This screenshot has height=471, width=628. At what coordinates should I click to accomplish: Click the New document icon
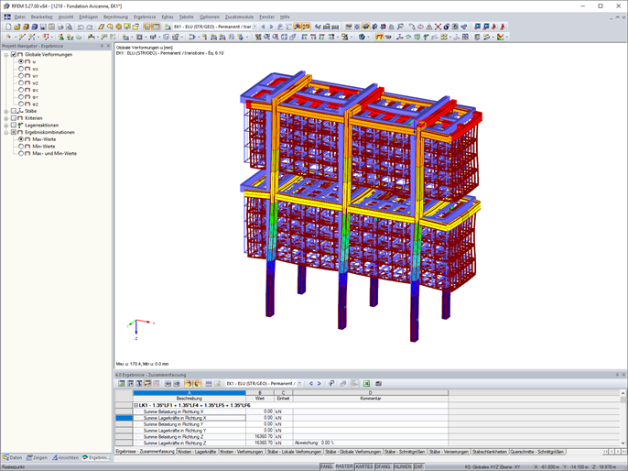[8, 27]
